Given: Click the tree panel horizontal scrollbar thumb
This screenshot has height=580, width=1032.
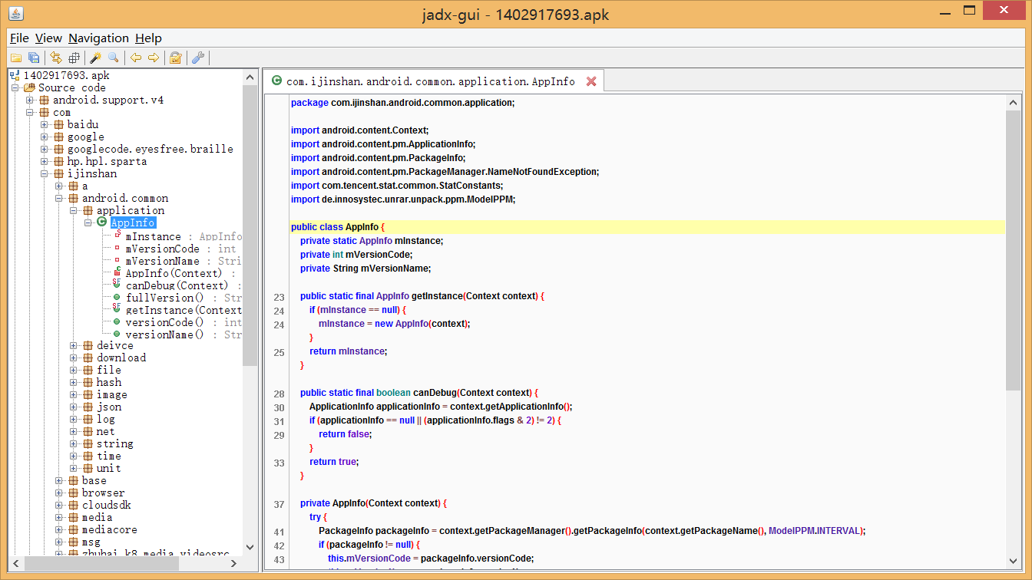Looking at the screenshot, I should [x=102, y=563].
